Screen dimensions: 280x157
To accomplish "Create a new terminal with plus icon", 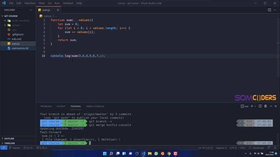I will (x=252, y=106).
